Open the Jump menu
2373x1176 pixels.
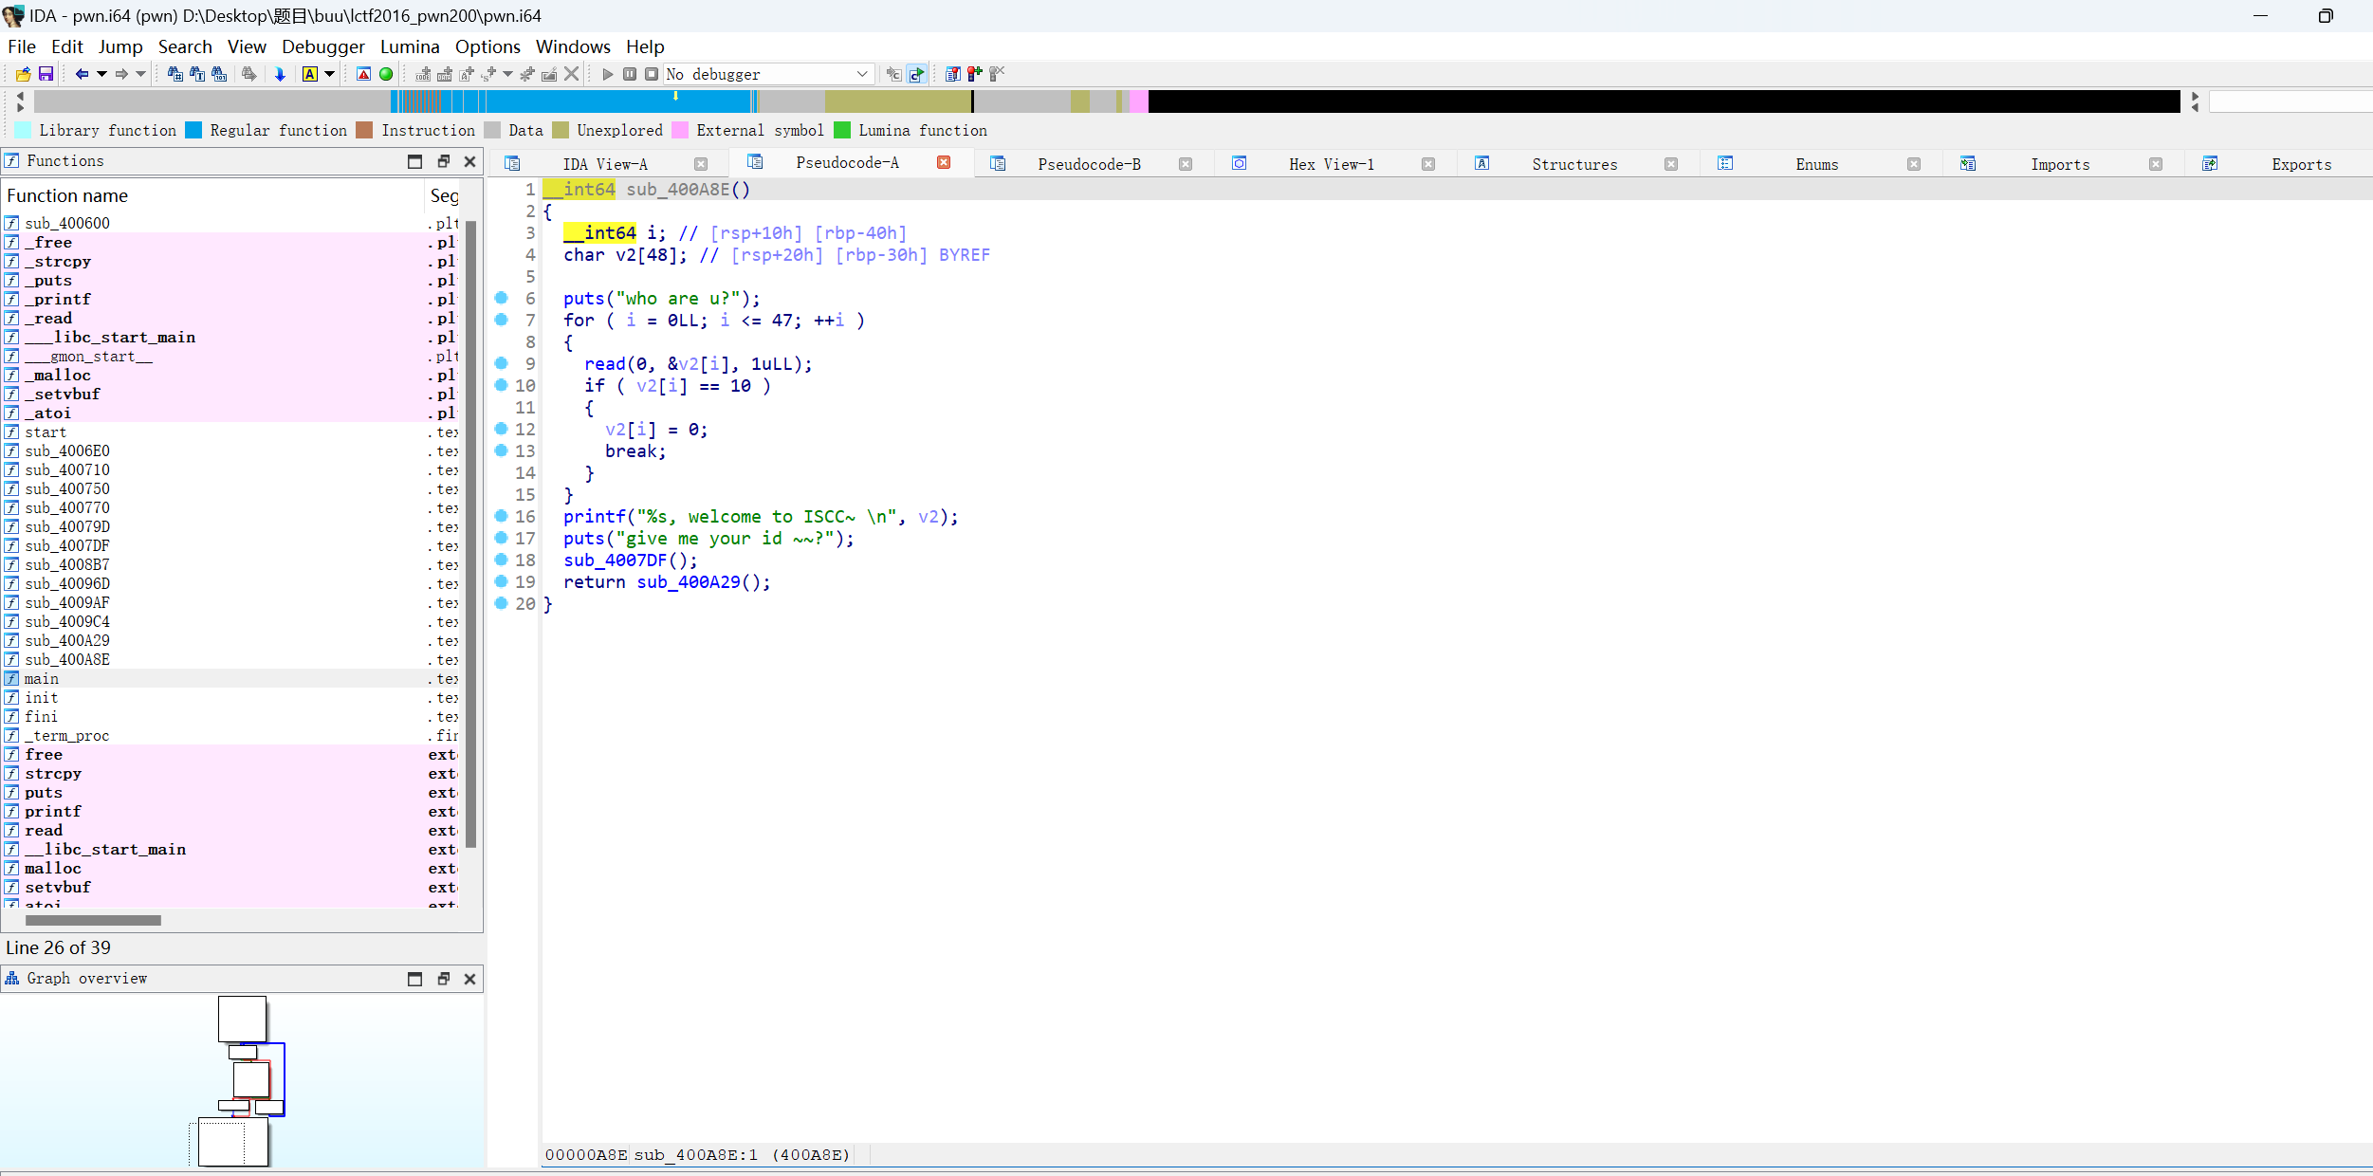pyautogui.click(x=120, y=46)
